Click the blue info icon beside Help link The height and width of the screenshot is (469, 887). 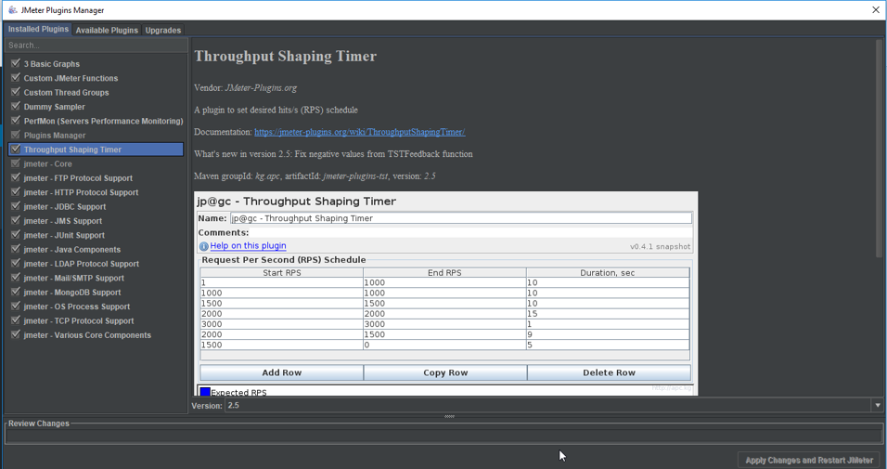(203, 246)
